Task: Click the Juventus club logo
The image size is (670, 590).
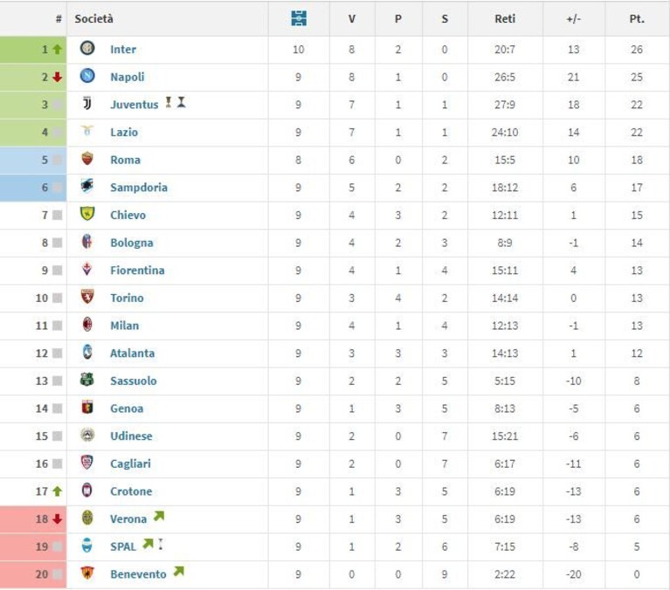Action: pyautogui.click(x=87, y=103)
